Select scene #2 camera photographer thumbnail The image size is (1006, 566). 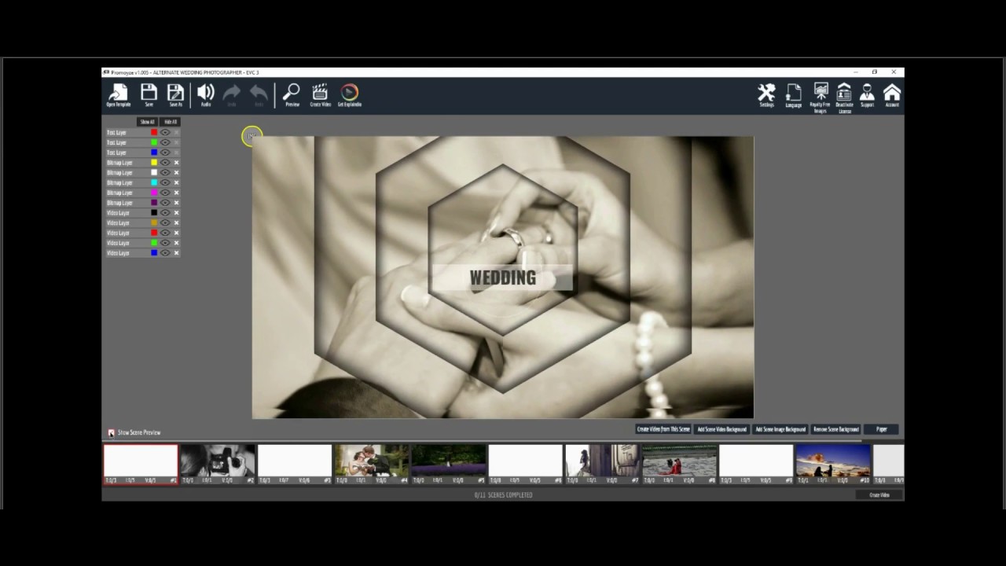click(218, 464)
